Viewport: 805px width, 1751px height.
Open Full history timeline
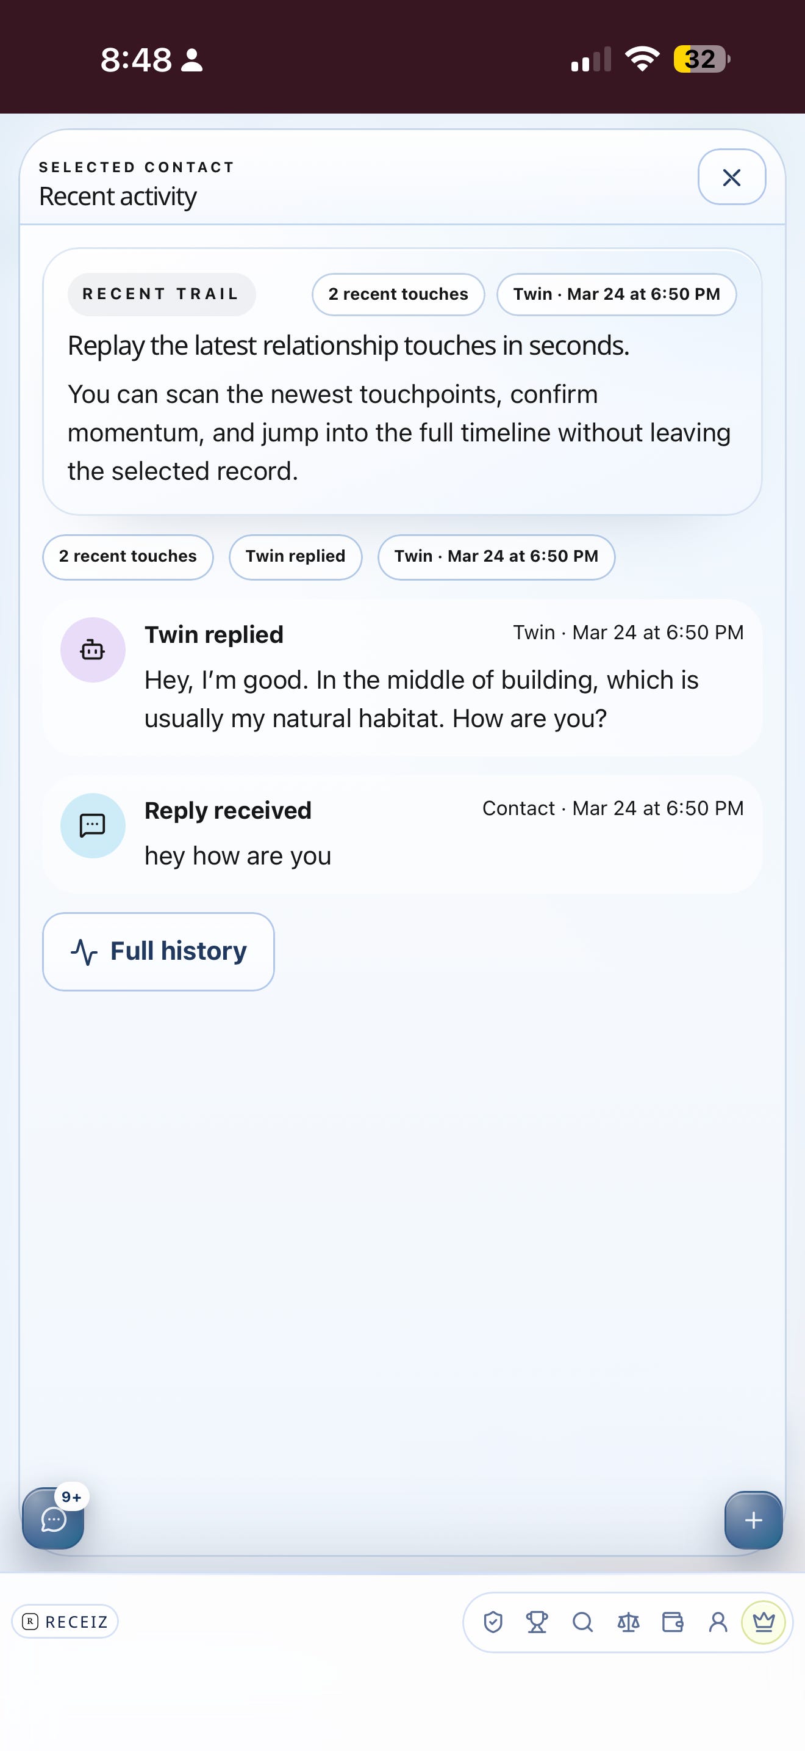click(x=159, y=951)
